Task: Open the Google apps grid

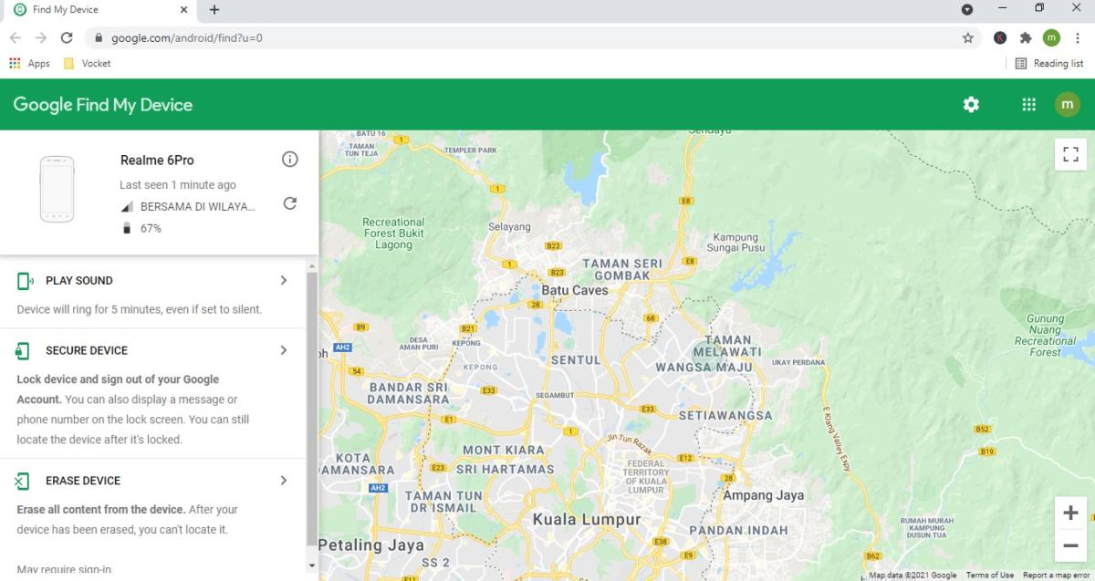Action: coord(1028,104)
